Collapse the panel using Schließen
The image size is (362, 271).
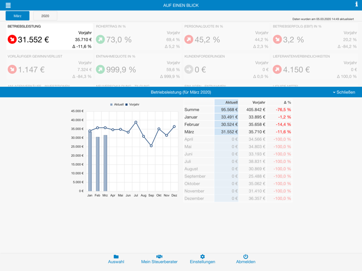coord(344,92)
